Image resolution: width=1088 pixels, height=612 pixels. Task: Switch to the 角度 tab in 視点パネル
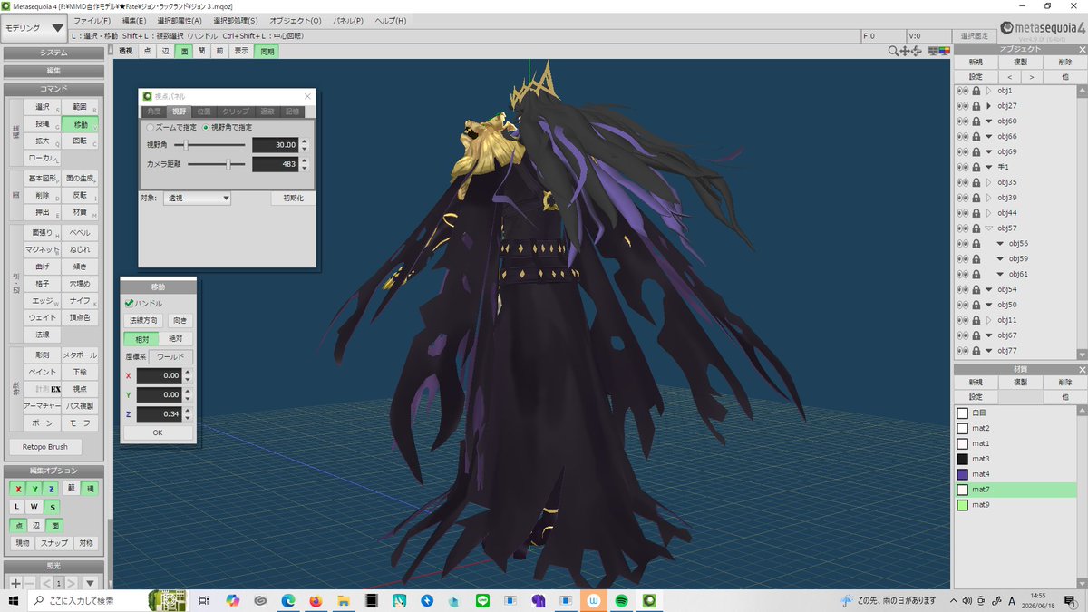click(x=153, y=111)
